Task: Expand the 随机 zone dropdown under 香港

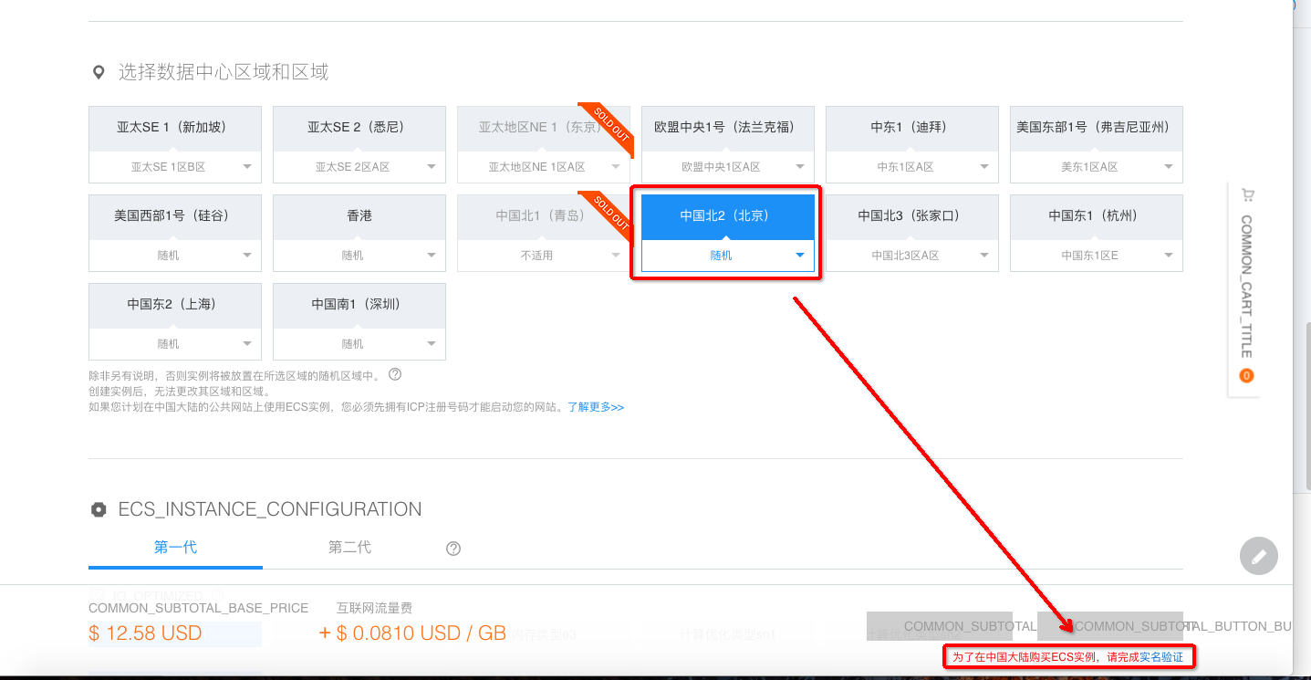Action: [x=359, y=256]
